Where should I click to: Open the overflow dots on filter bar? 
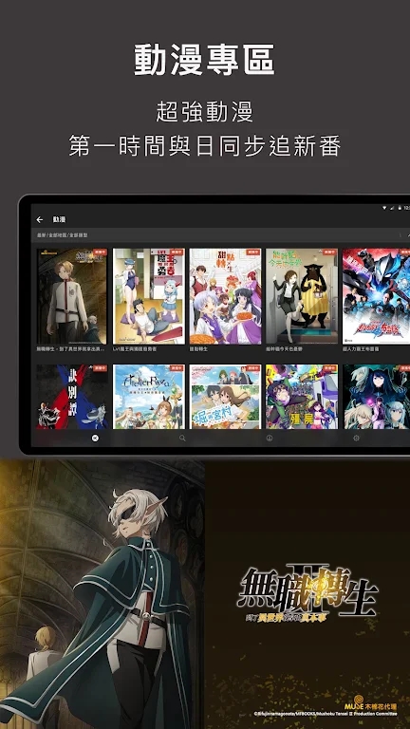(401, 235)
